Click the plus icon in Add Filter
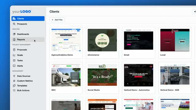The height and width of the screenshot is (110, 196). coord(52,20)
